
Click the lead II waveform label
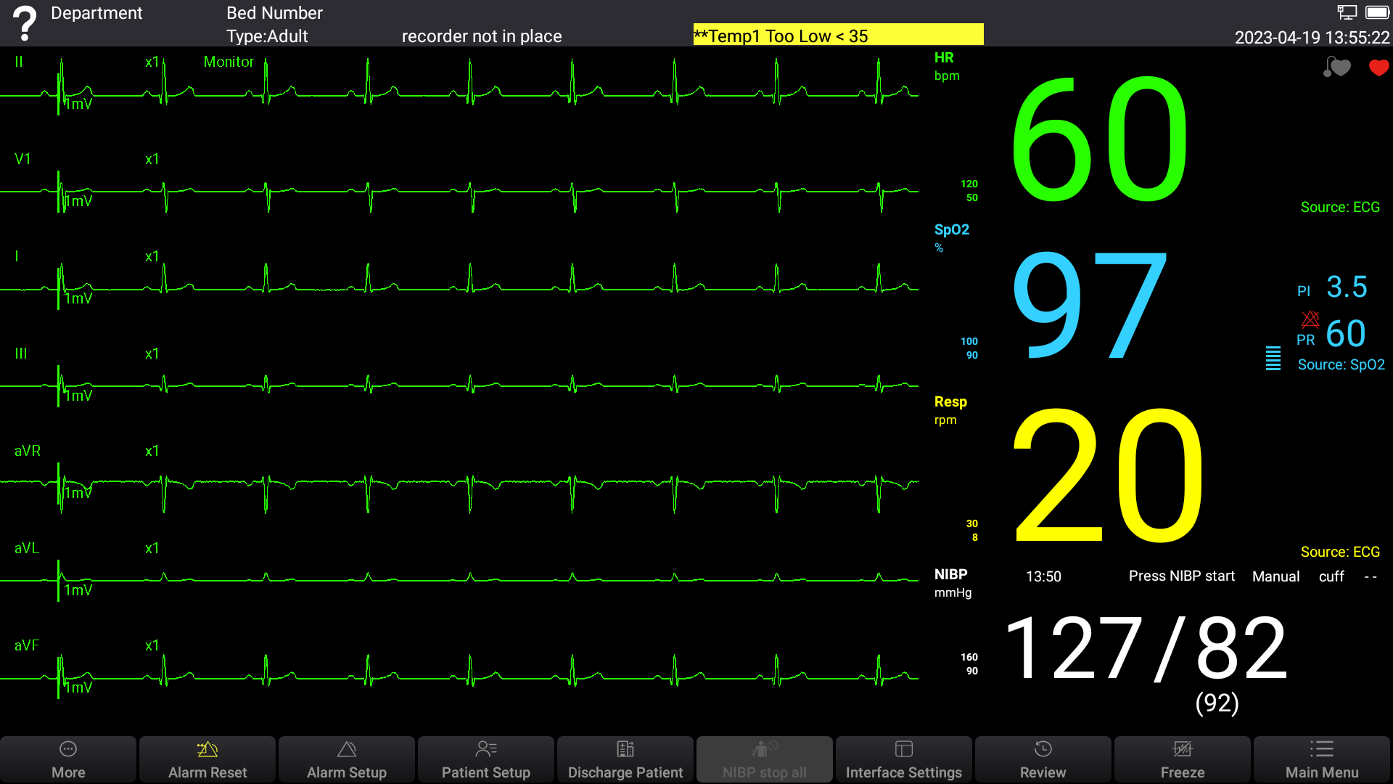point(19,62)
